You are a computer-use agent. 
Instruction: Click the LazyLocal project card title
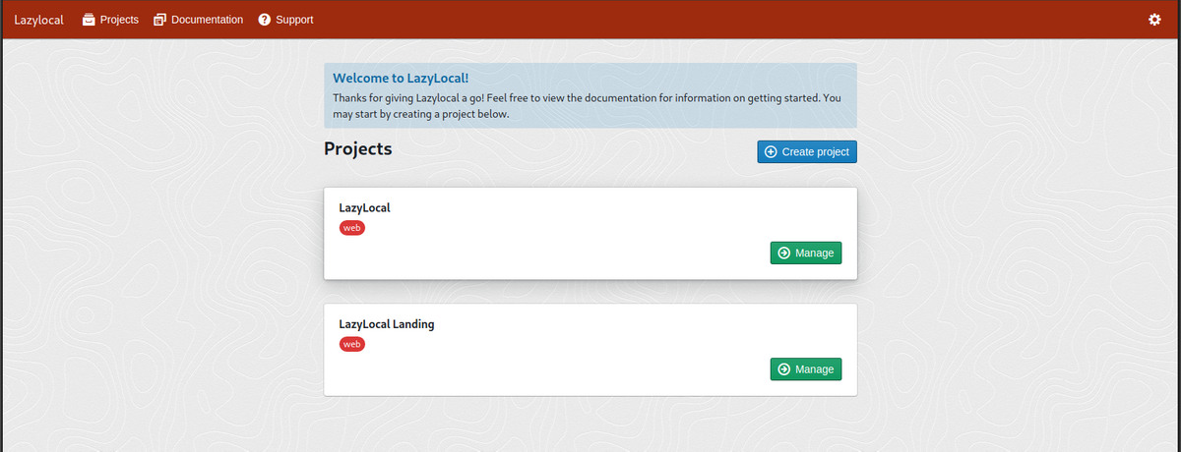pyautogui.click(x=365, y=208)
